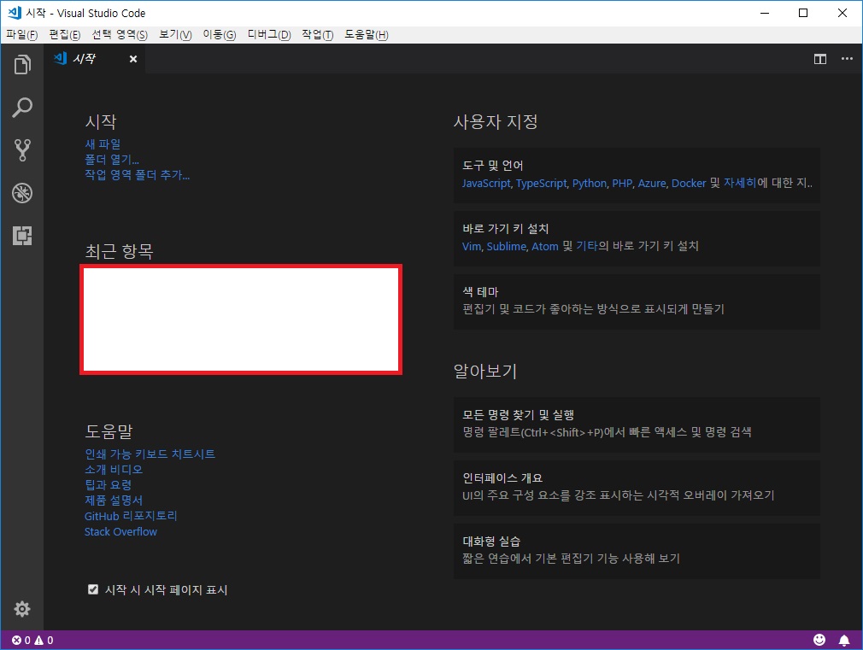Click the errors and warnings status indicator
This screenshot has width=863, height=650.
[32, 640]
